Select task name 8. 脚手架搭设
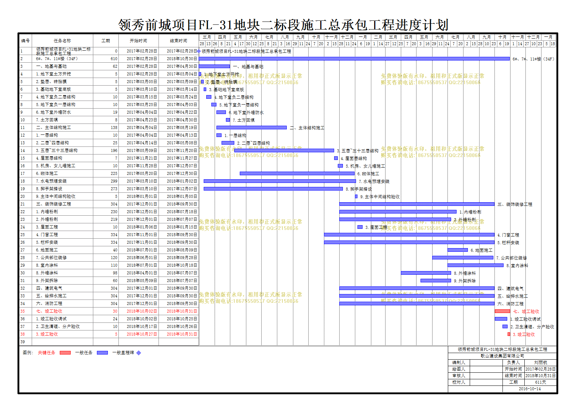Viewport: 575px width, 411px height. [x=49, y=189]
